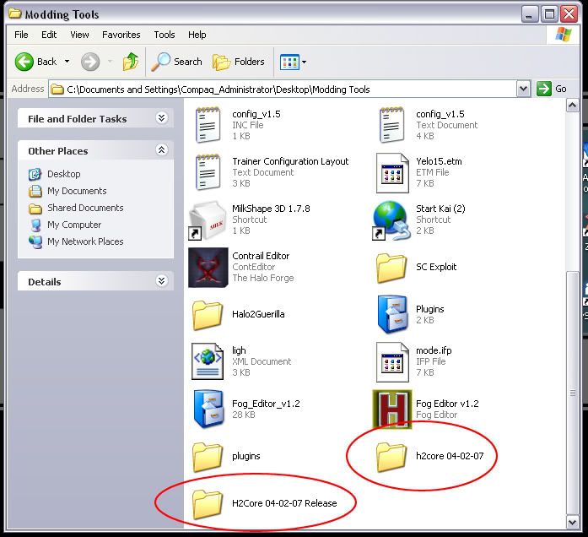The width and height of the screenshot is (588, 537).
Task: Click the 'Fog_Editor_v1.2' file name
Action: [266, 404]
